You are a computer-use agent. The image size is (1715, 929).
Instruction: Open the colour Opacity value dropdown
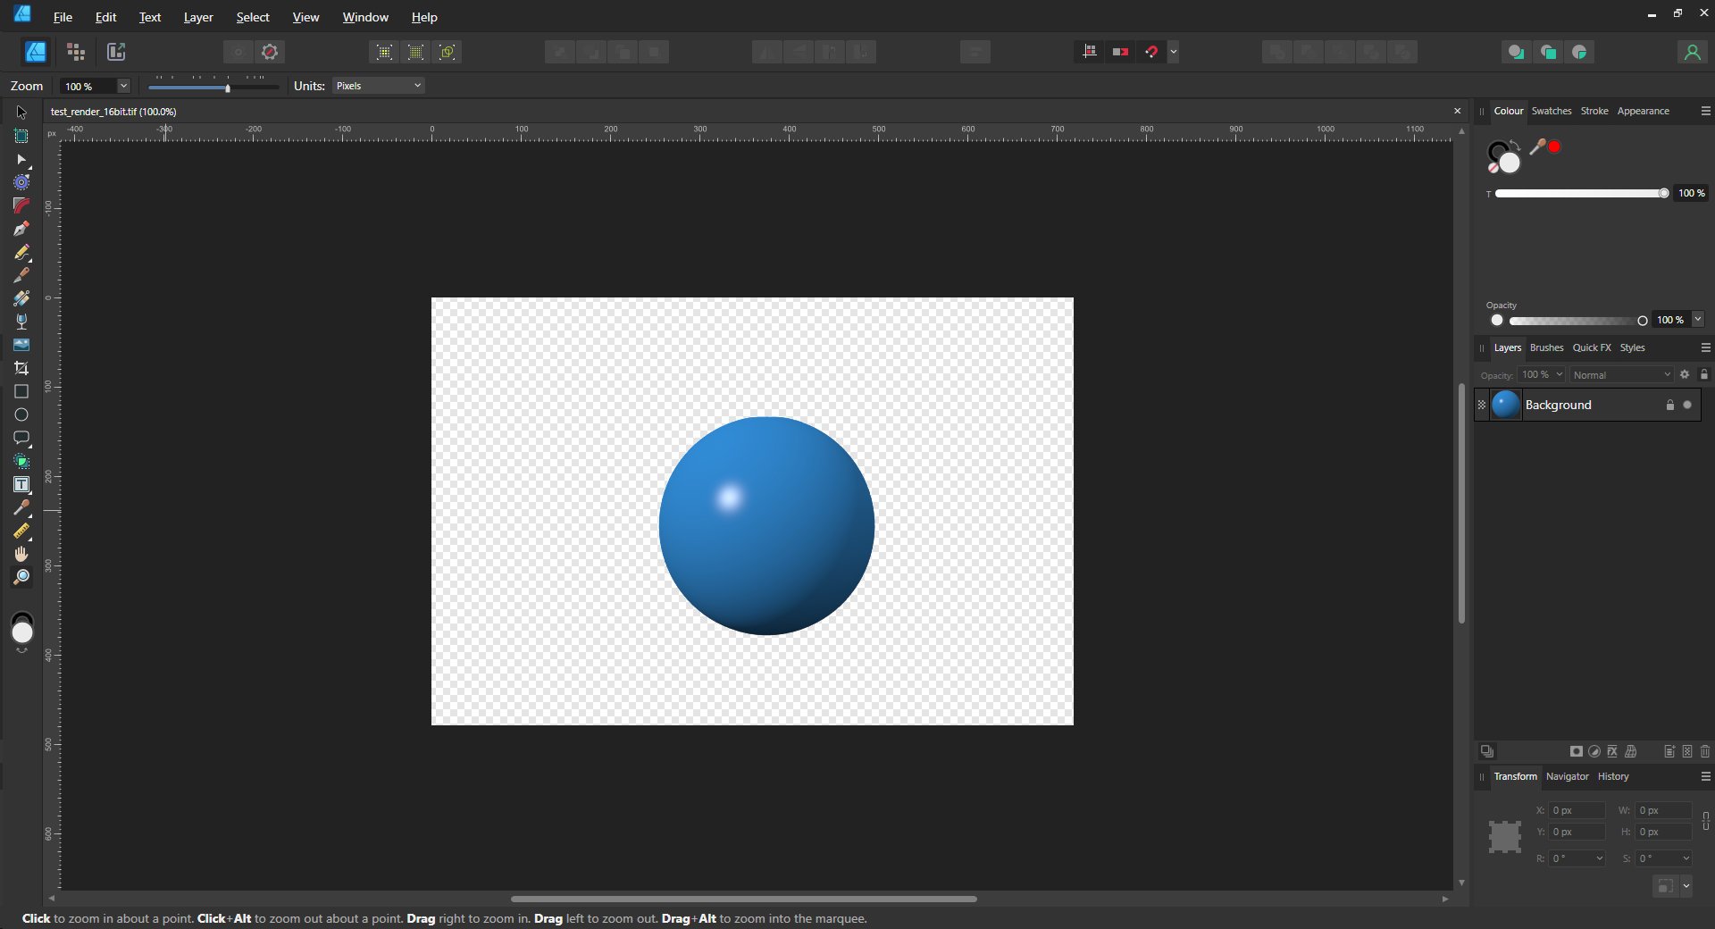pyautogui.click(x=1697, y=320)
